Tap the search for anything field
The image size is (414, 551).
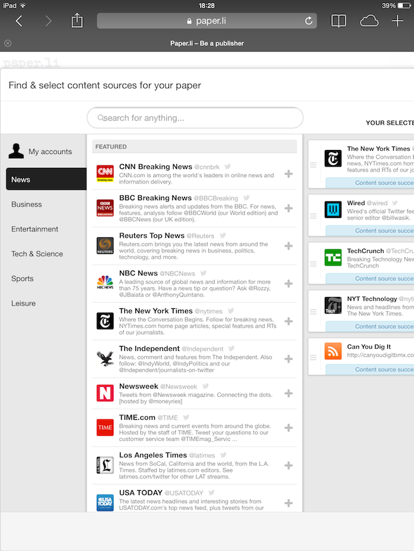(x=195, y=118)
